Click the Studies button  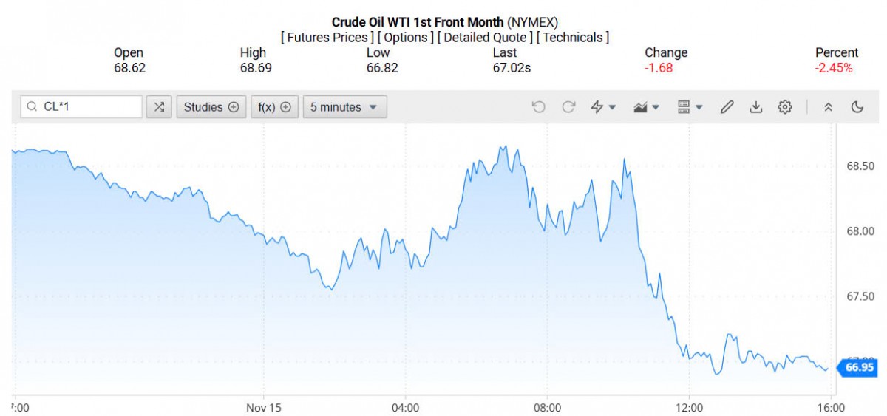click(211, 107)
